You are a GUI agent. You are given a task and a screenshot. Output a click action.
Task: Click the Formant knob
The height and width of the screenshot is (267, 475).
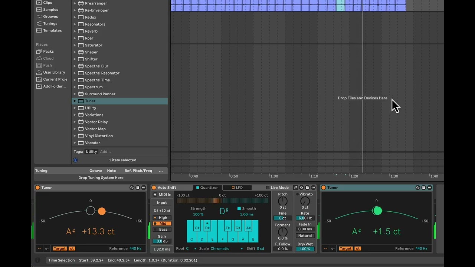click(283, 232)
